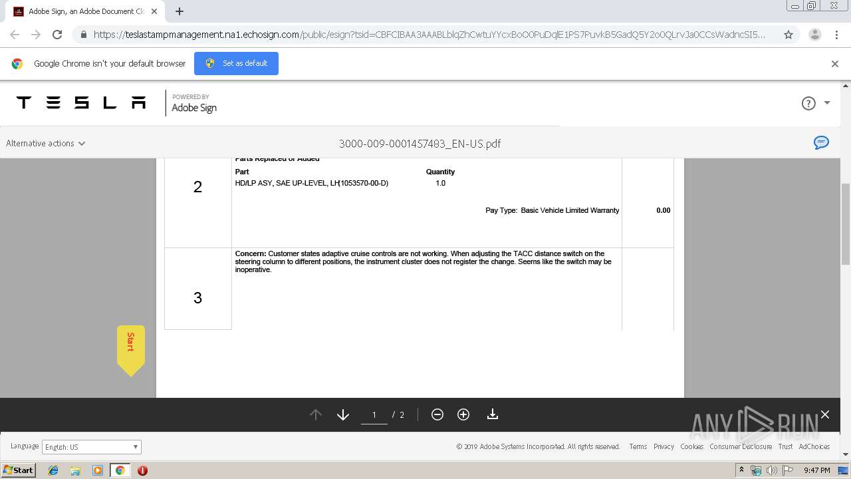851x479 pixels.
Task: Click the 0.00 amount value
Action: [663, 210]
